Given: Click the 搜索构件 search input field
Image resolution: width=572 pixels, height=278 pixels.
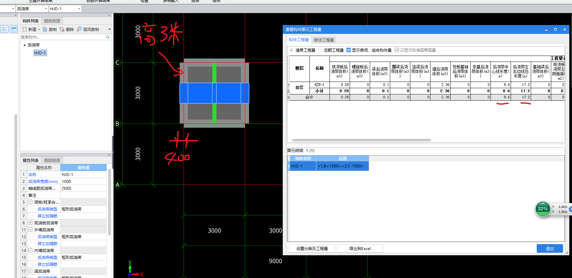Looking at the screenshot, I should pos(63,37).
